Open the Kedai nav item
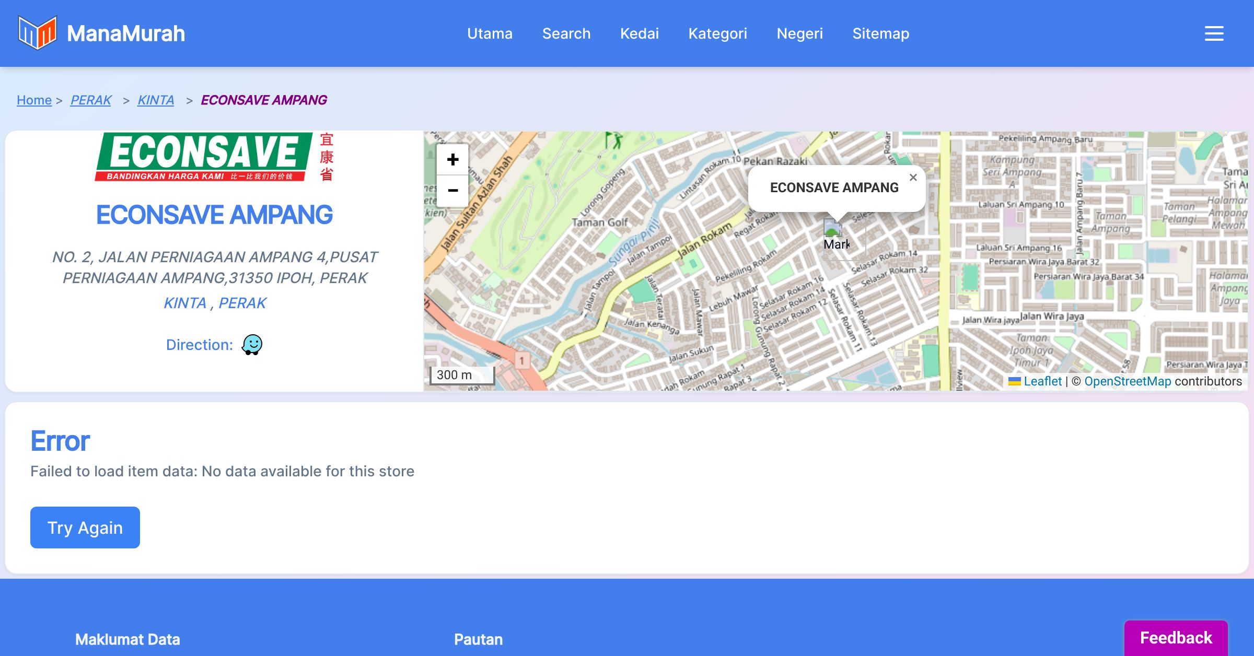Viewport: 1254px width, 656px height. click(639, 33)
